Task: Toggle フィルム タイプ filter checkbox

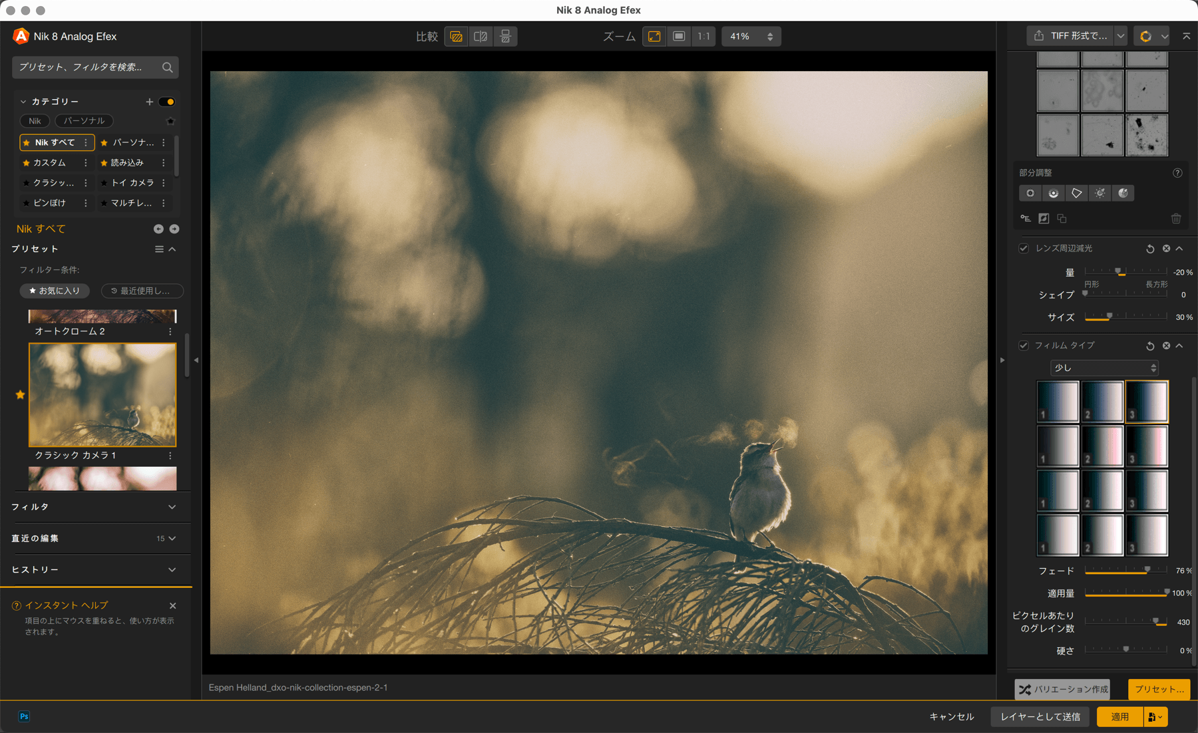Action: (1024, 346)
